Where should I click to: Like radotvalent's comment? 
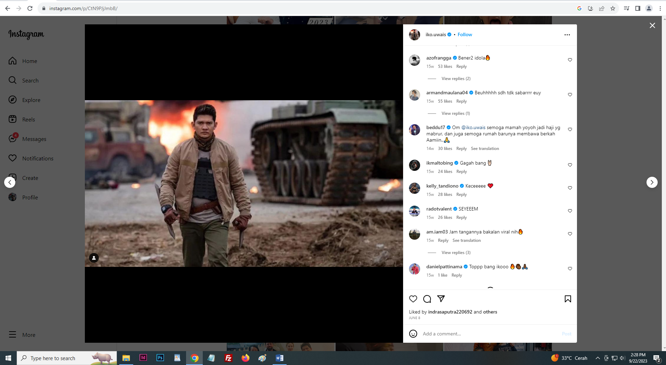570,211
